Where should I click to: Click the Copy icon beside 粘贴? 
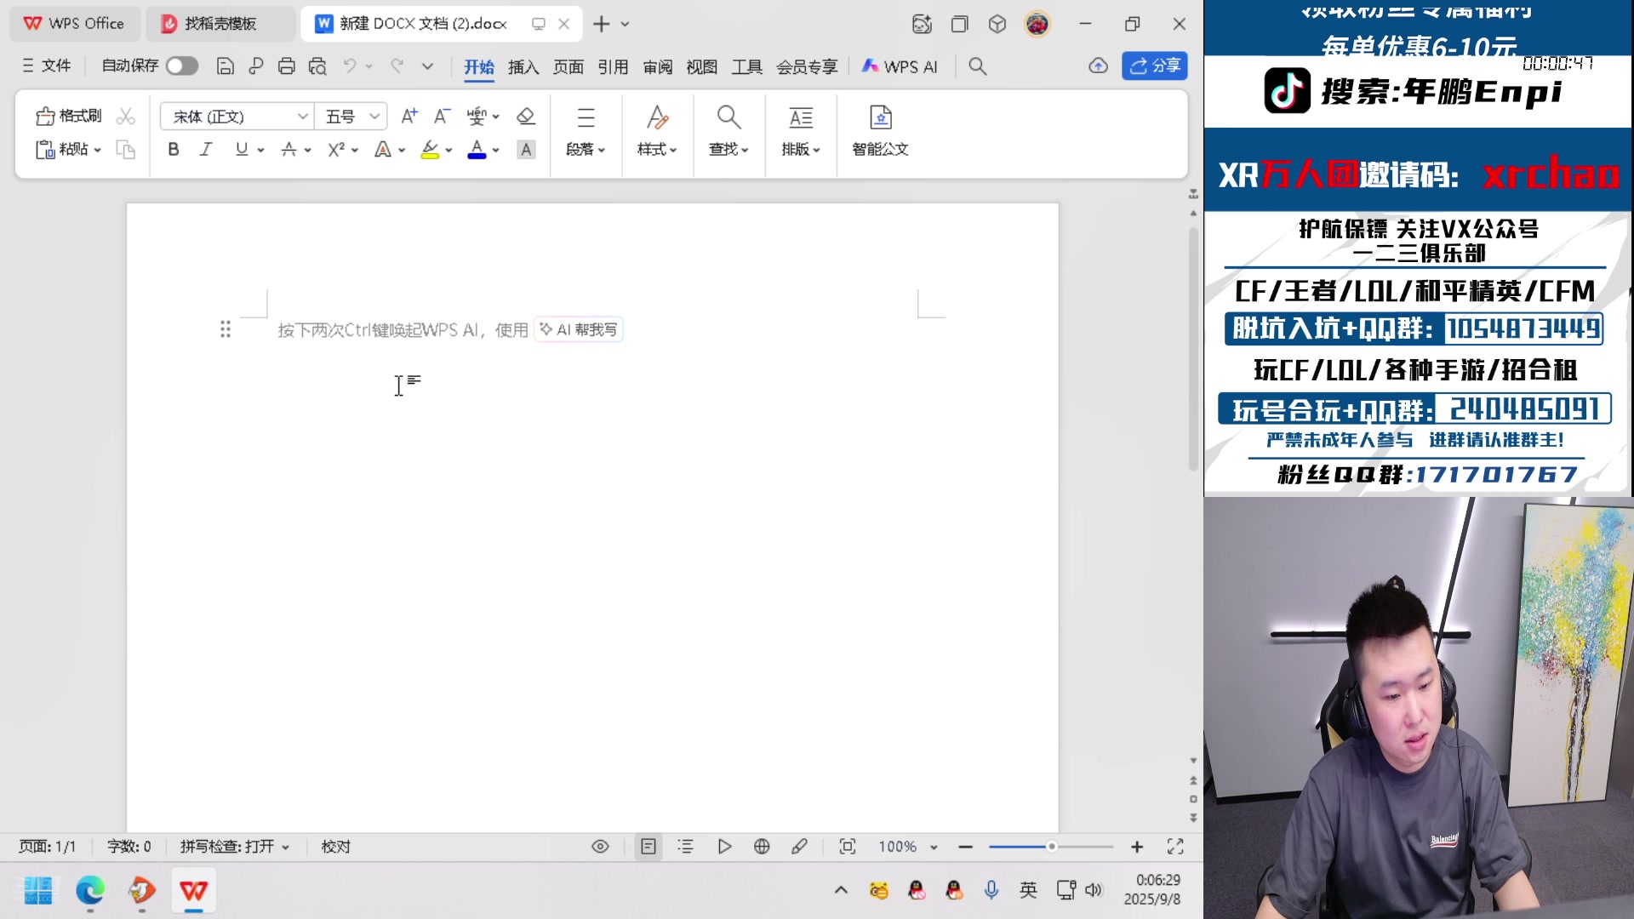125,150
